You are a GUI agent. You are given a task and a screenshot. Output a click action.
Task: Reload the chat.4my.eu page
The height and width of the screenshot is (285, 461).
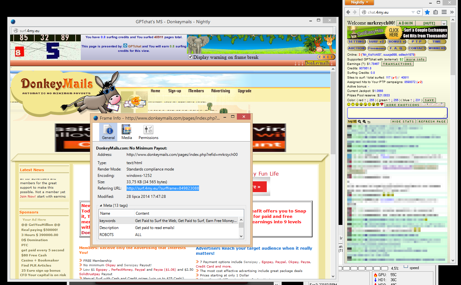(x=419, y=12)
